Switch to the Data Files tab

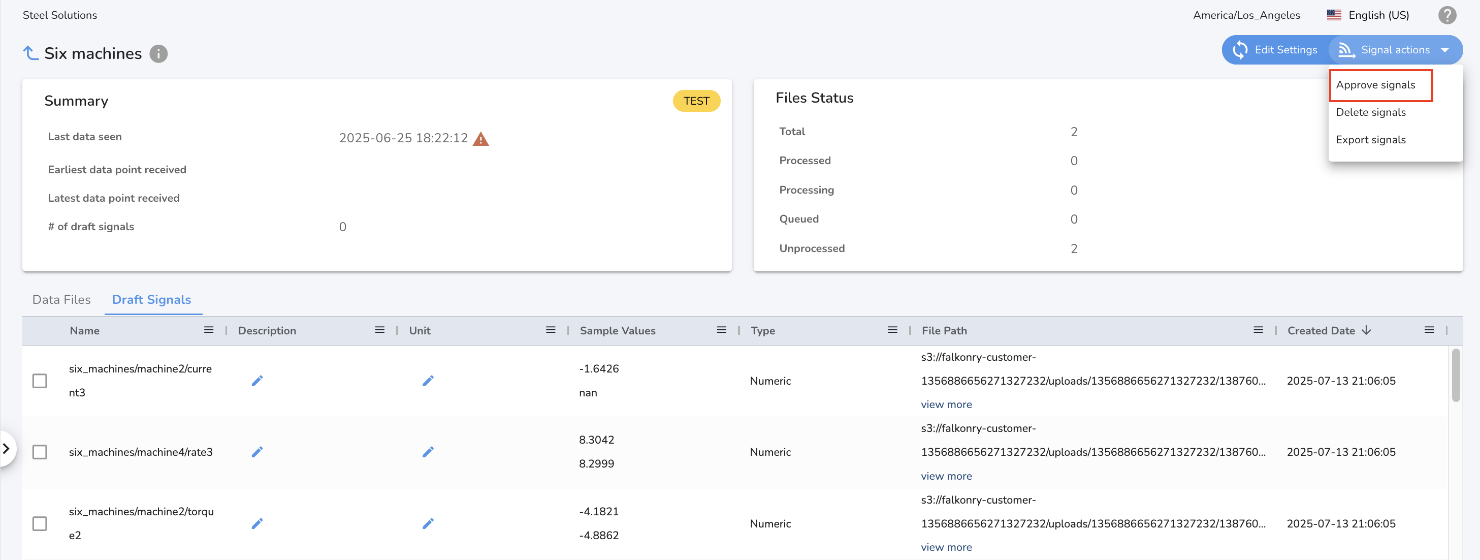(61, 299)
